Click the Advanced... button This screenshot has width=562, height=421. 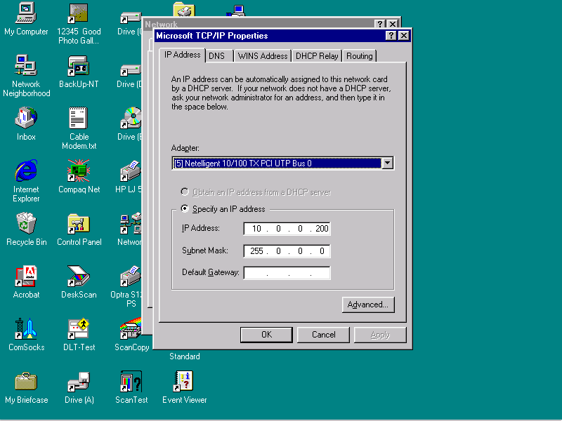(x=368, y=305)
